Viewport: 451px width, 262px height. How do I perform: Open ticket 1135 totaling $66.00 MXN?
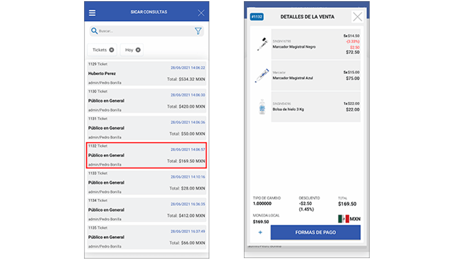(x=146, y=236)
